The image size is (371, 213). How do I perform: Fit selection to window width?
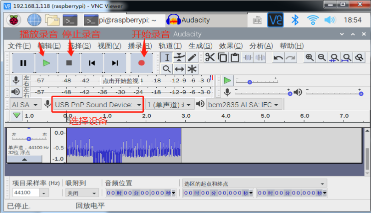[x=335, y=57]
